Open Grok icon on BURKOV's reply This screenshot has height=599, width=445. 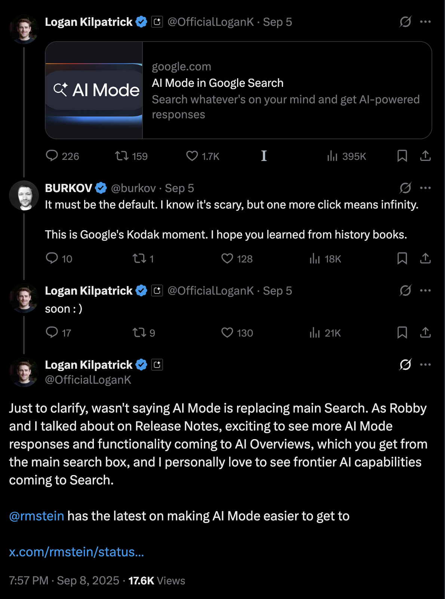405,188
